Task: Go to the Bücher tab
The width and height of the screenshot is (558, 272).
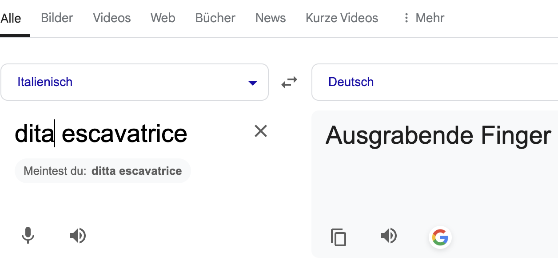Action: 215,18
